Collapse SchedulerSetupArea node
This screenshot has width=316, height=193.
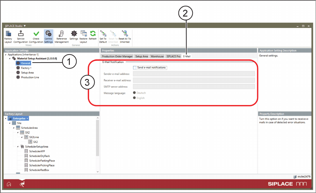point(18,147)
